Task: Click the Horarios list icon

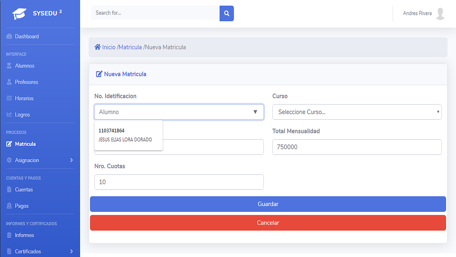Action: pyautogui.click(x=9, y=98)
